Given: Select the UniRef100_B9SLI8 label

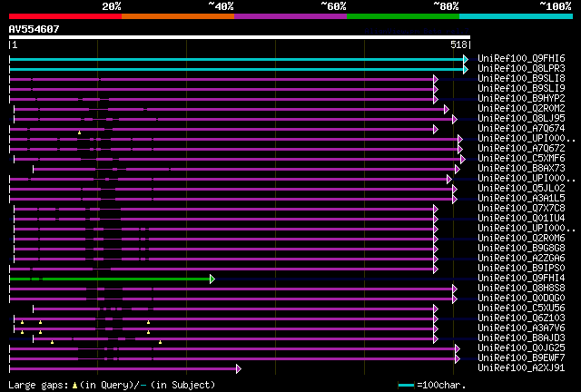Looking at the screenshot, I should pos(521,79).
